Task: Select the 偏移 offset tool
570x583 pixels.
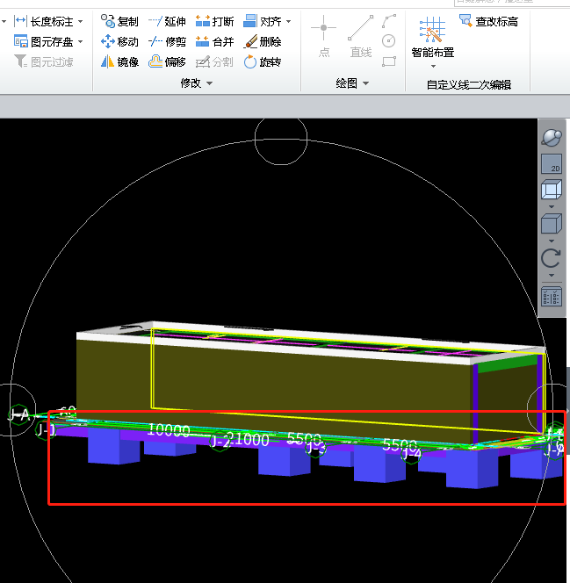Action: coord(167,61)
